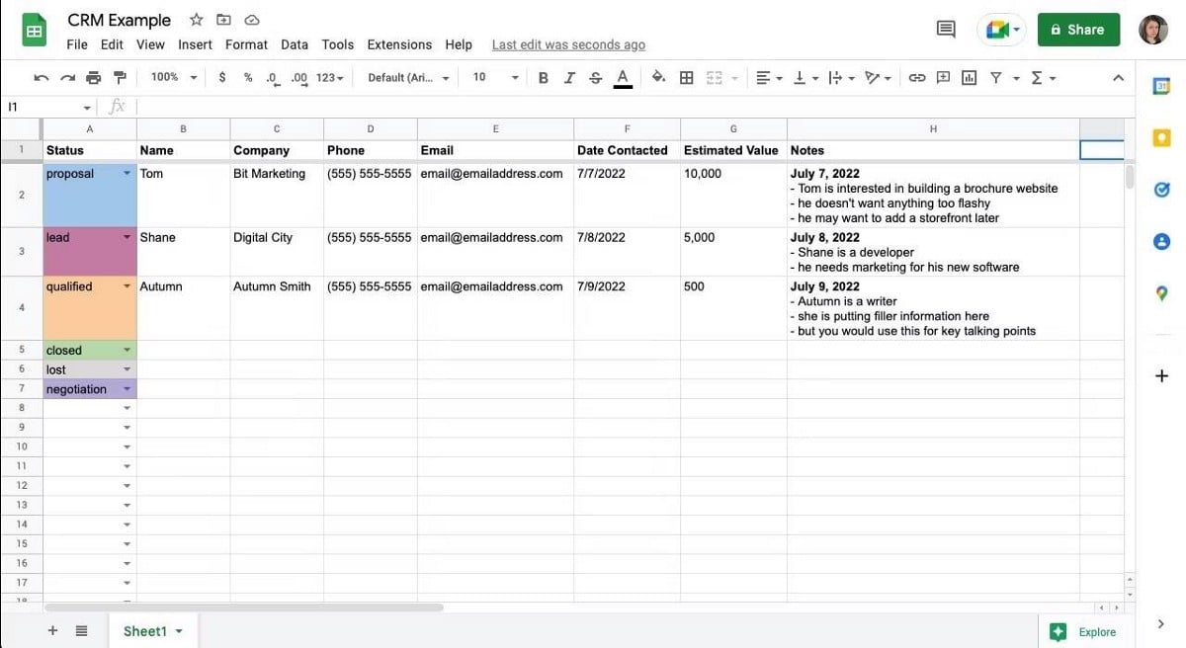Image resolution: width=1186 pixels, height=648 pixels.
Task: Open the status dropdown showing proposal
Action: (x=127, y=173)
